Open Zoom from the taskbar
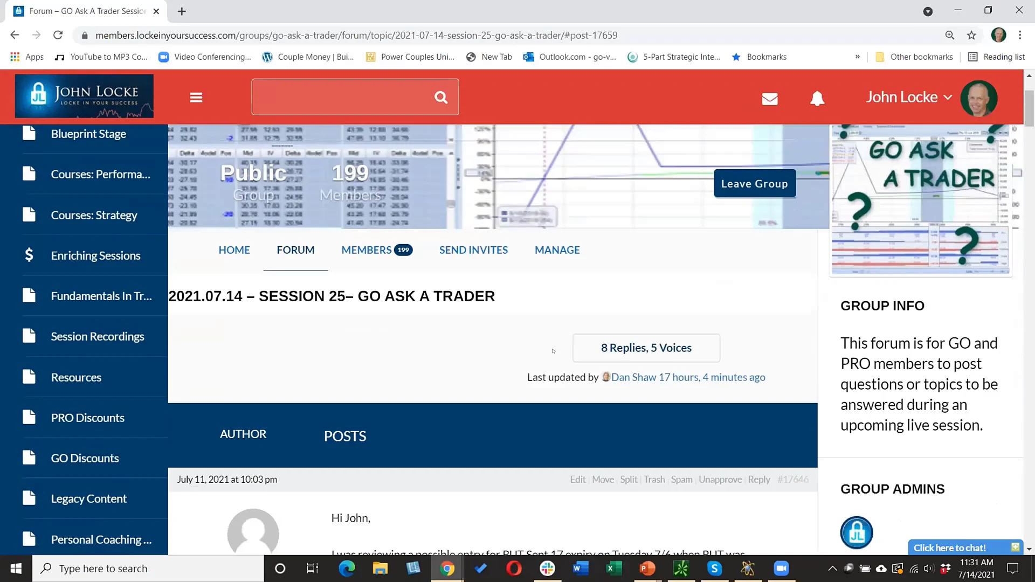 [781, 569]
